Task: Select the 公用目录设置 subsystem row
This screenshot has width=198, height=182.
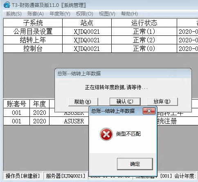Action: tap(101, 31)
